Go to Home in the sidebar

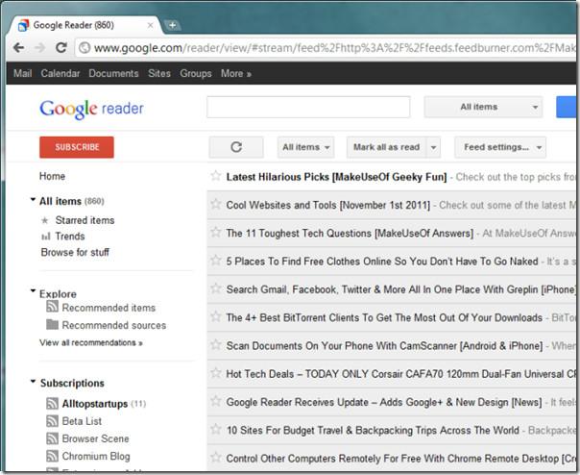(x=52, y=176)
